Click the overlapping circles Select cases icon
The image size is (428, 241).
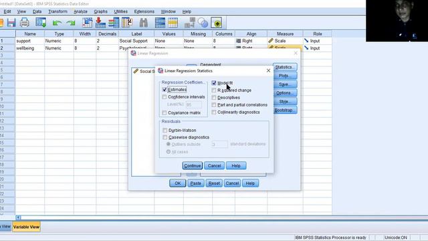(203, 23)
